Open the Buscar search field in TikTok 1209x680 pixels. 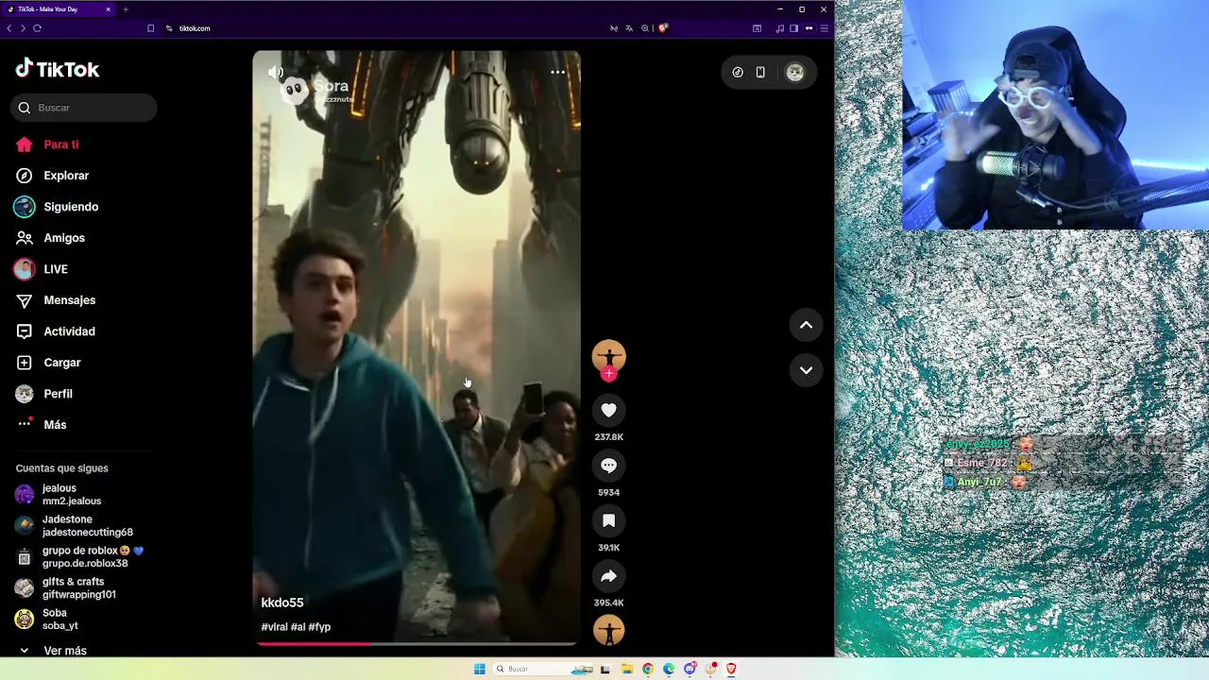(x=84, y=108)
